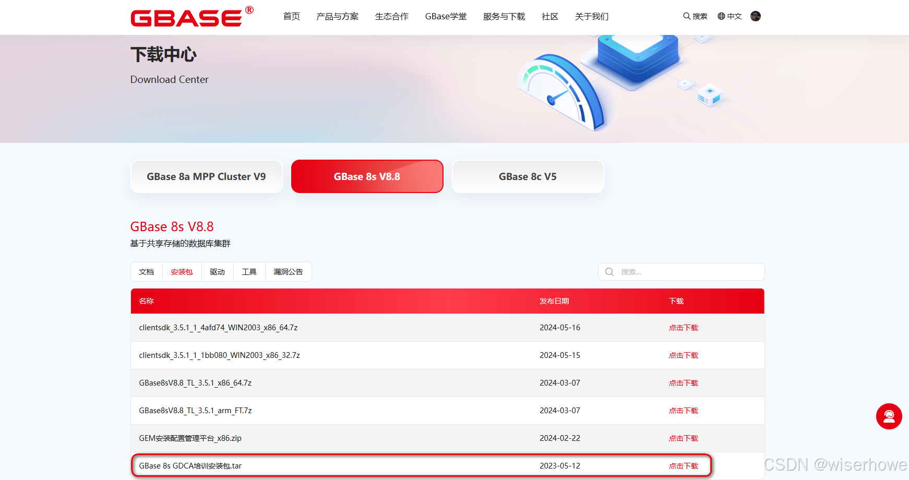The width and height of the screenshot is (909, 480).
Task: Switch to 文档 tab
Action: (x=147, y=272)
